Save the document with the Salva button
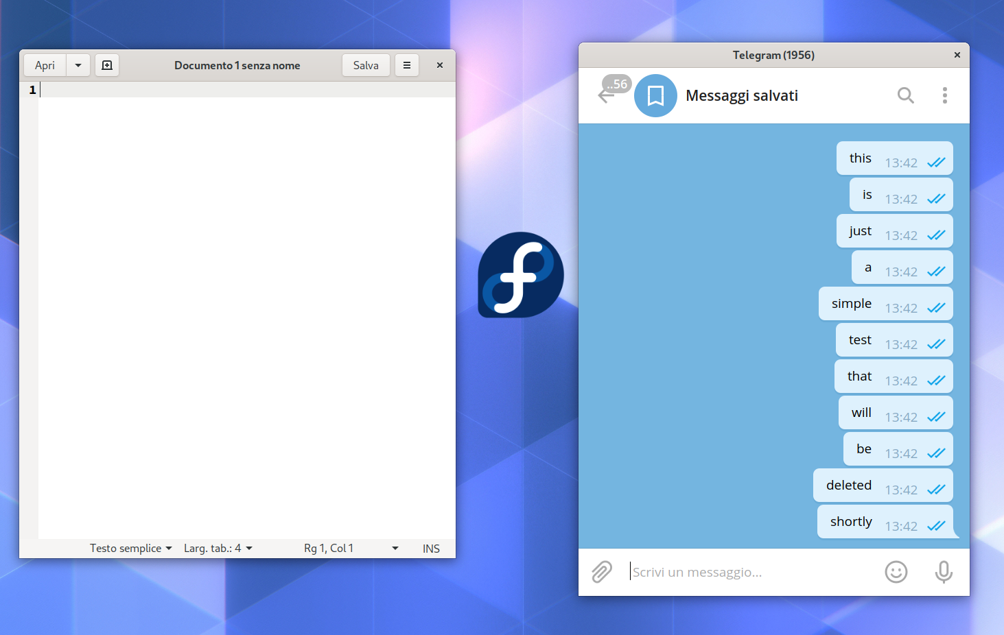Viewport: 1004px width, 635px height. pos(366,64)
